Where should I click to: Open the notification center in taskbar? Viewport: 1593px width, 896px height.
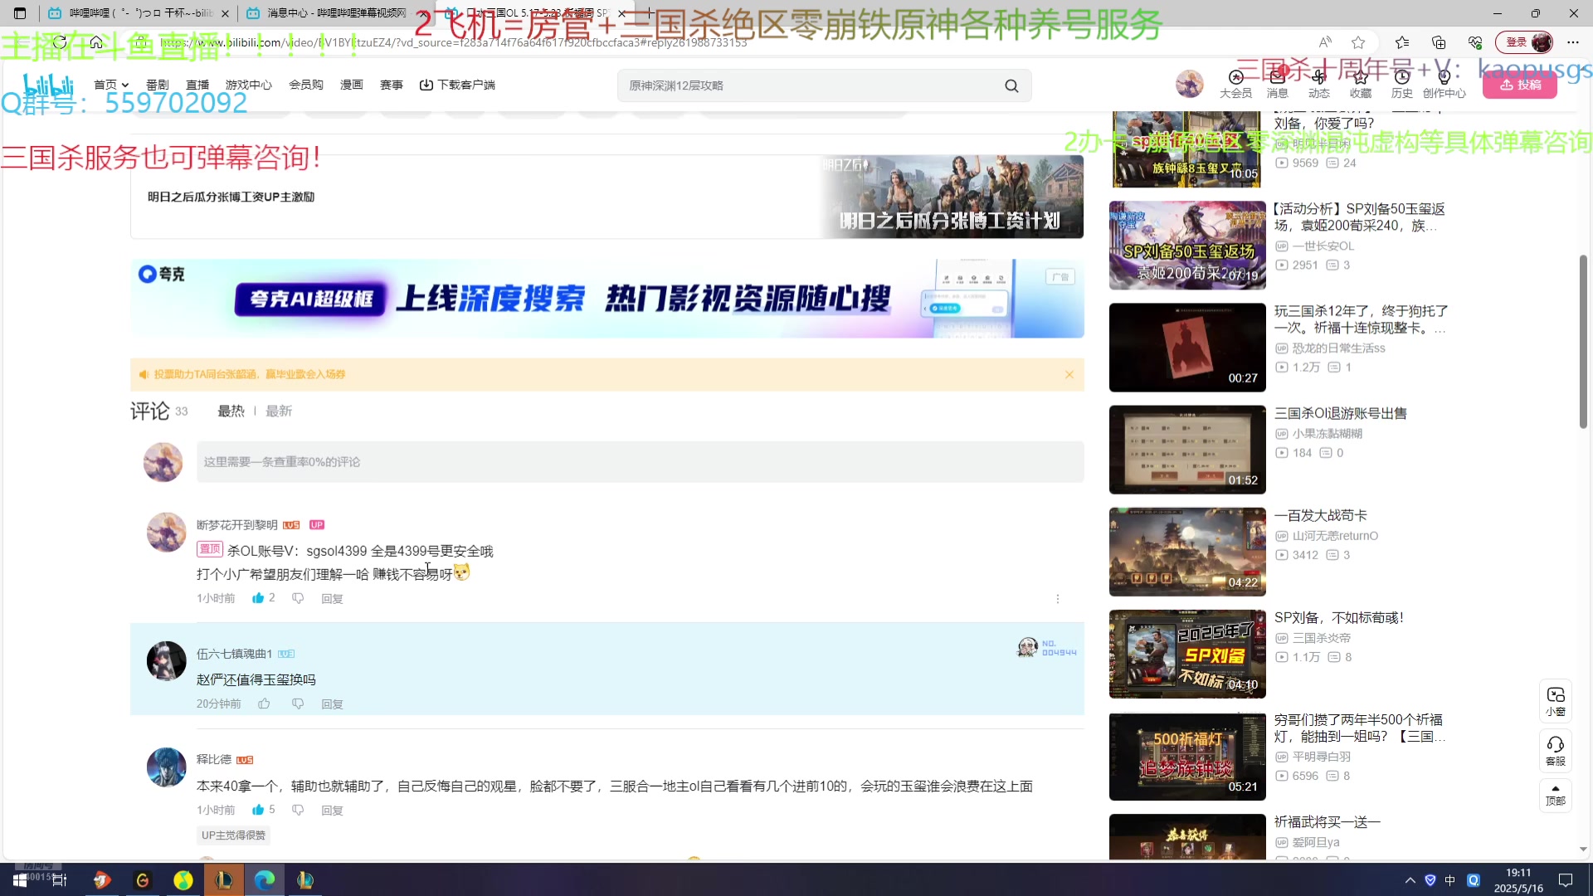(1566, 880)
